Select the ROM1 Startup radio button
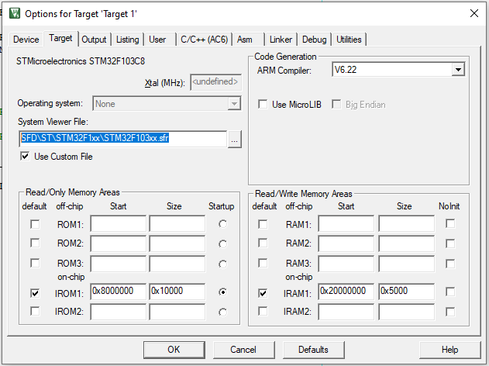489x366 pixels. click(x=223, y=224)
